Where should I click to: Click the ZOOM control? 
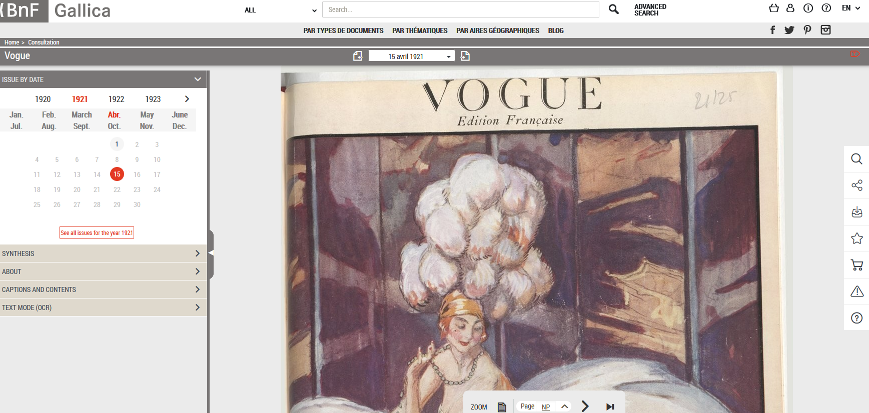click(x=479, y=407)
